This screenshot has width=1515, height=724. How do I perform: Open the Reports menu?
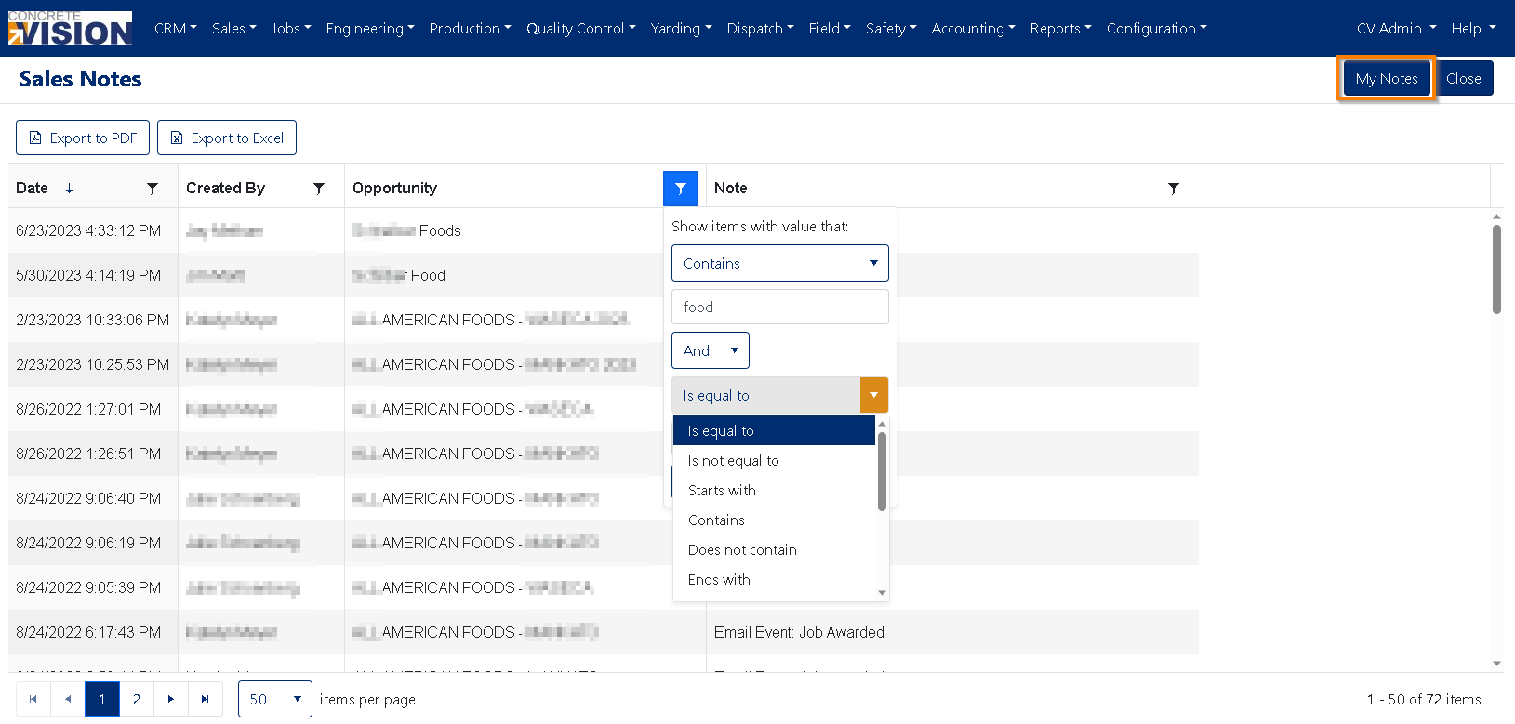coord(1060,29)
